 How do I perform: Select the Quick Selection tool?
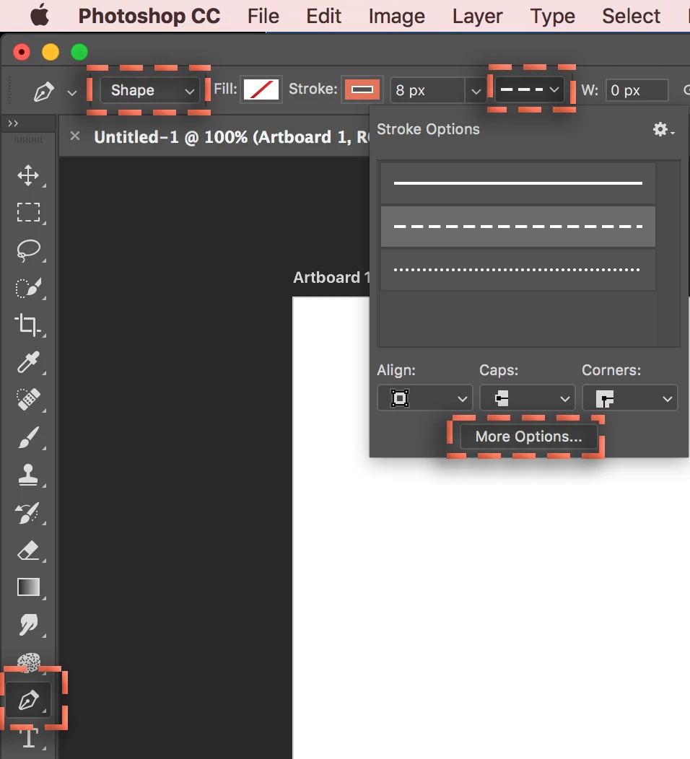[28, 288]
